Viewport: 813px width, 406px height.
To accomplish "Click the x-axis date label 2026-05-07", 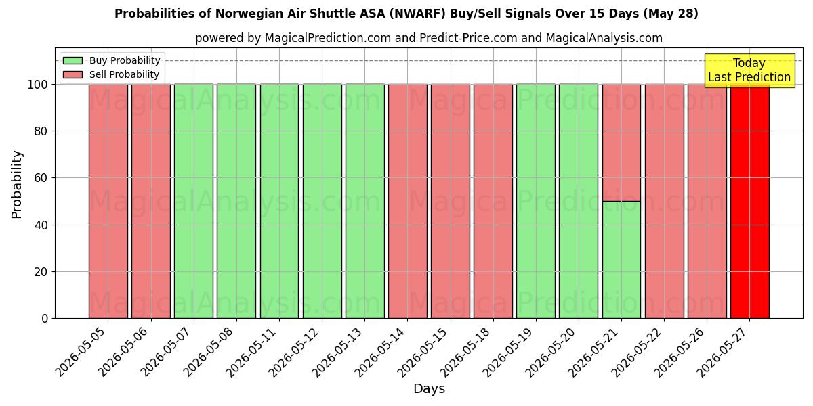I will [x=168, y=351].
